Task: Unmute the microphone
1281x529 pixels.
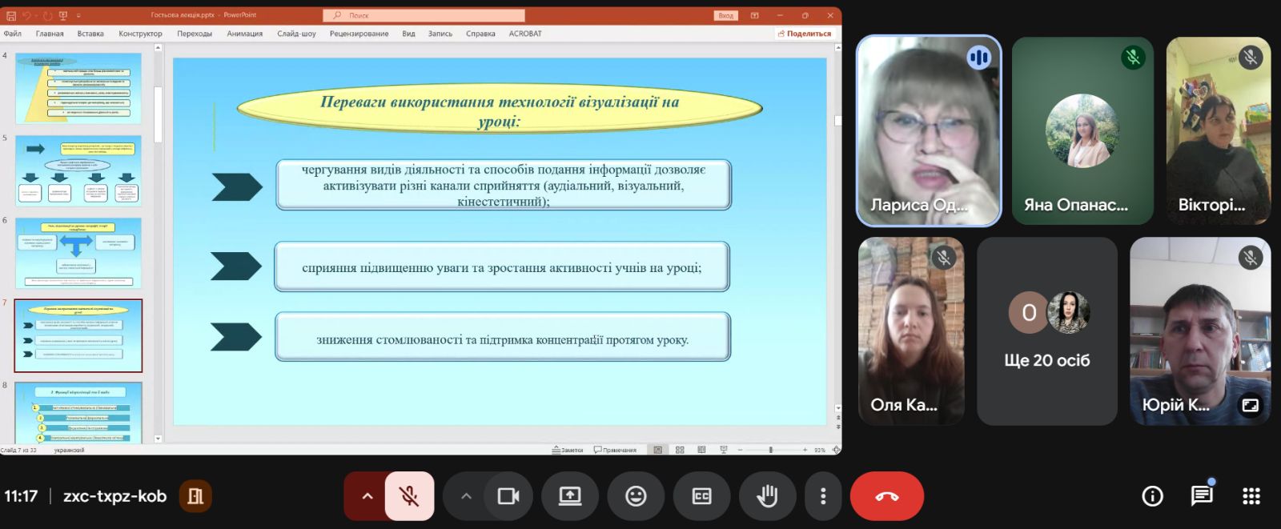Action: click(409, 496)
